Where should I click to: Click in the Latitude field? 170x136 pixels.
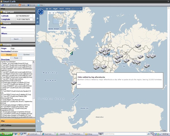click(x=24, y=16)
